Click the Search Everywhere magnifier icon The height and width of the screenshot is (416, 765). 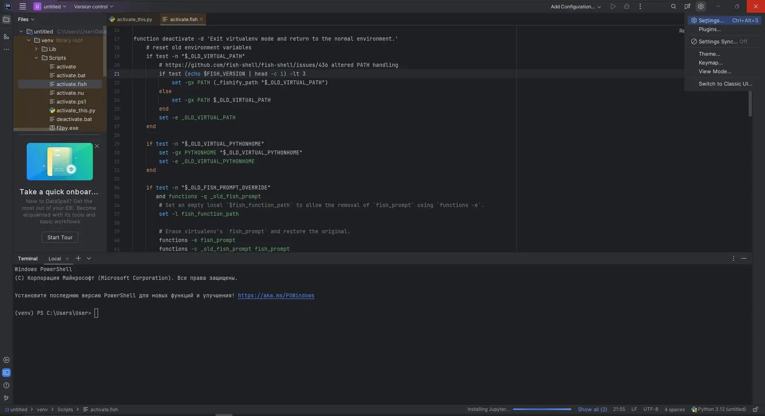click(x=673, y=6)
